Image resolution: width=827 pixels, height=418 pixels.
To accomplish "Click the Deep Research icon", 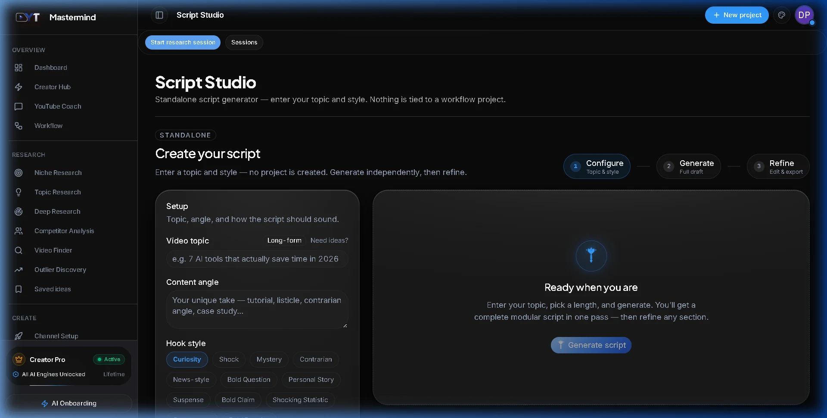I will coord(19,212).
